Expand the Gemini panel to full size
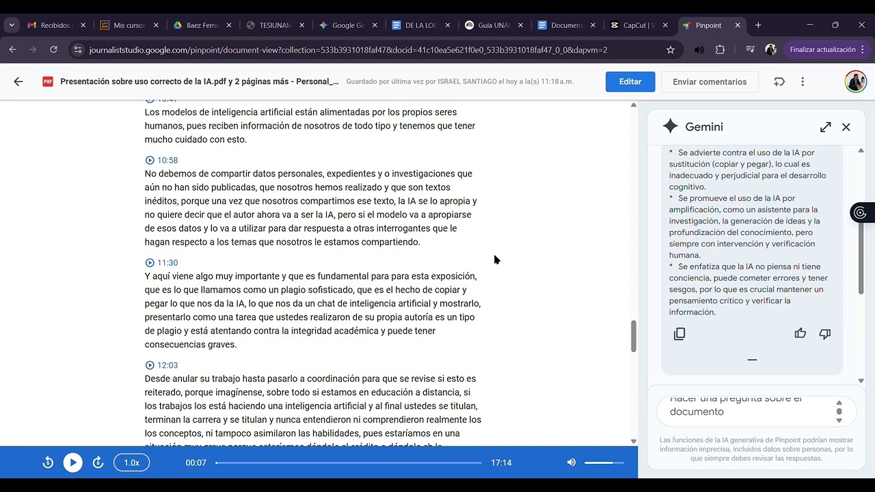Viewport: 875px width, 492px height. (x=826, y=127)
